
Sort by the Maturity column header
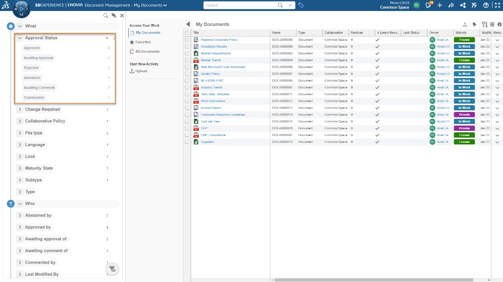[x=461, y=32]
